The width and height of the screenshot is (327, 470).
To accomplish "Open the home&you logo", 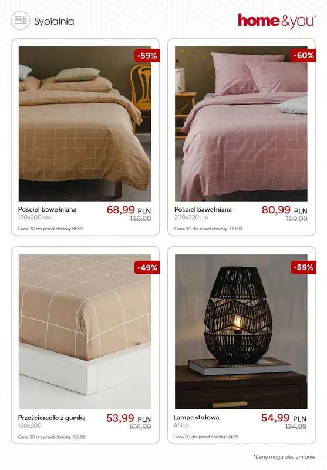I will [277, 21].
